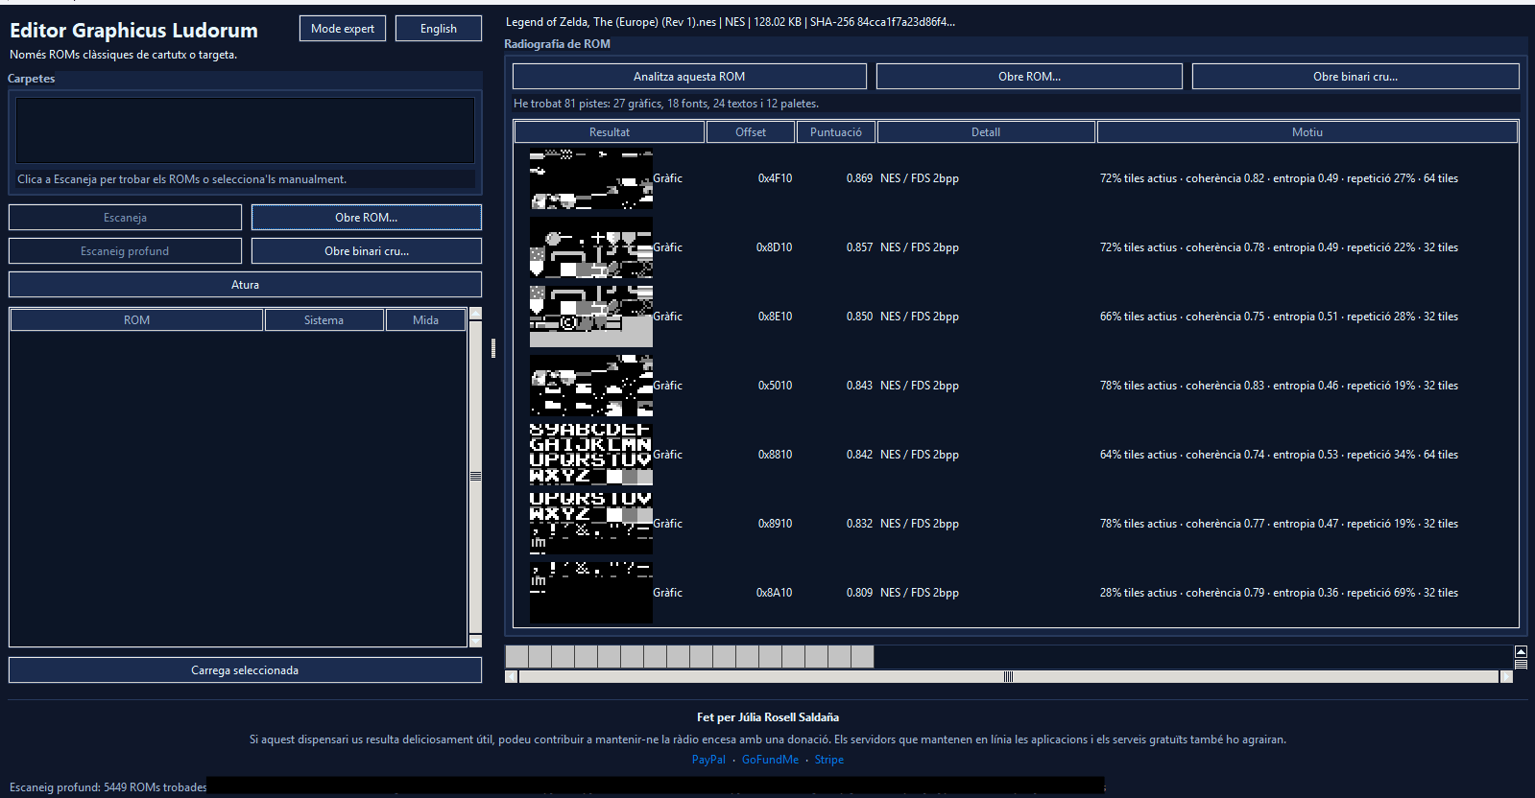Click the offset value 0x8810
The width and height of the screenshot is (1535, 798).
775,455
